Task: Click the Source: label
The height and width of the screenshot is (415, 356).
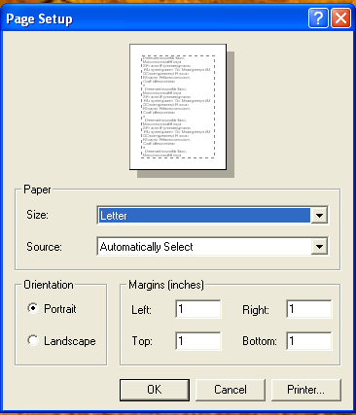Action: (x=44, y=247)
